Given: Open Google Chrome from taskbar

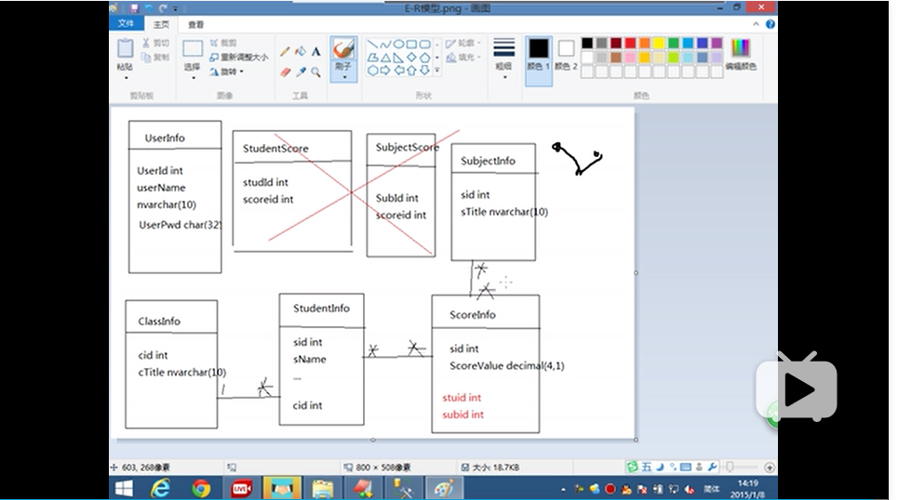Looking at the screenshot, I should pos(200,489).
